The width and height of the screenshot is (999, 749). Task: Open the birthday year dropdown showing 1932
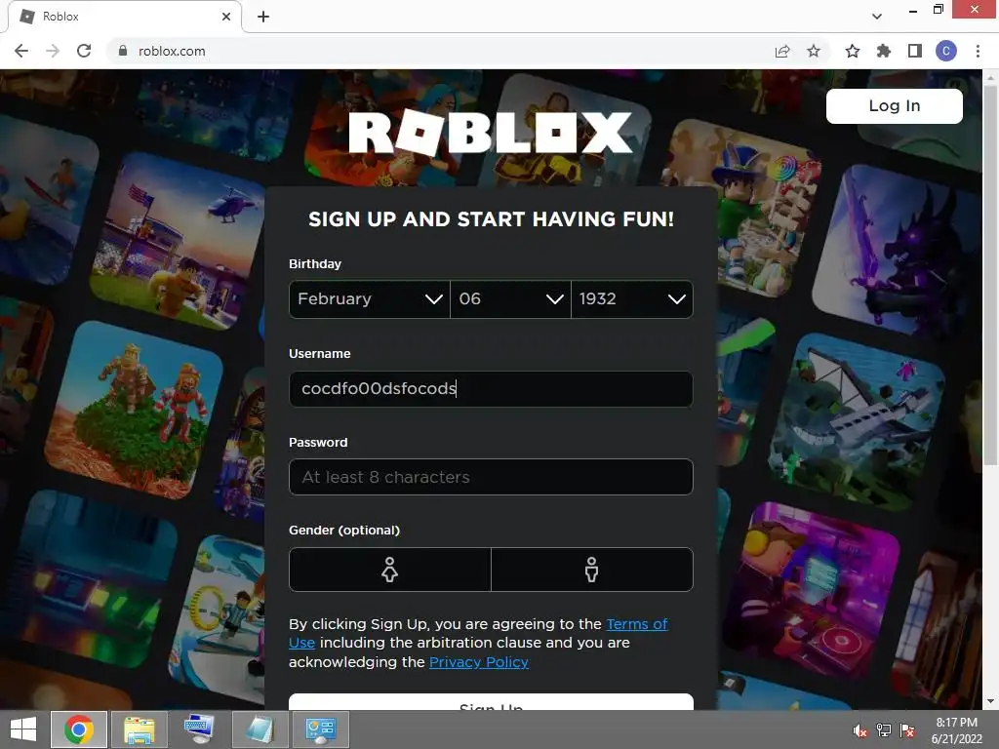coord(632,298)
